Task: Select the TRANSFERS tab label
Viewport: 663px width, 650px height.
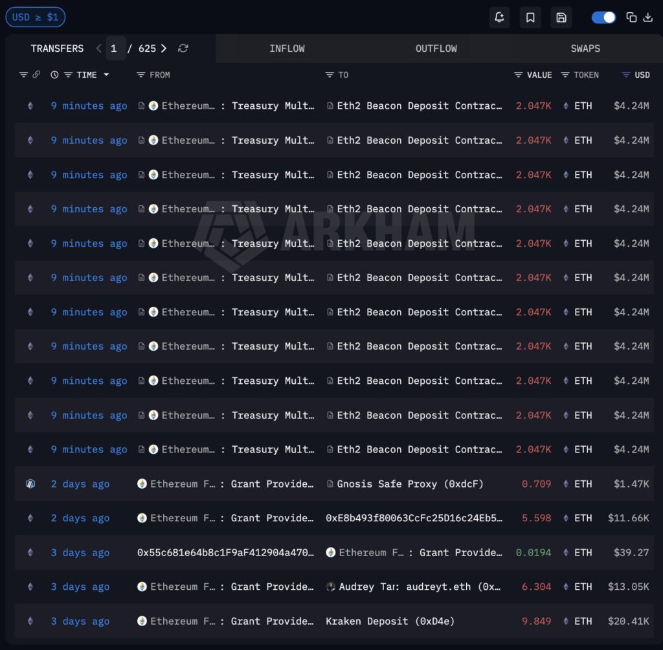Action: tap(57, 48)
